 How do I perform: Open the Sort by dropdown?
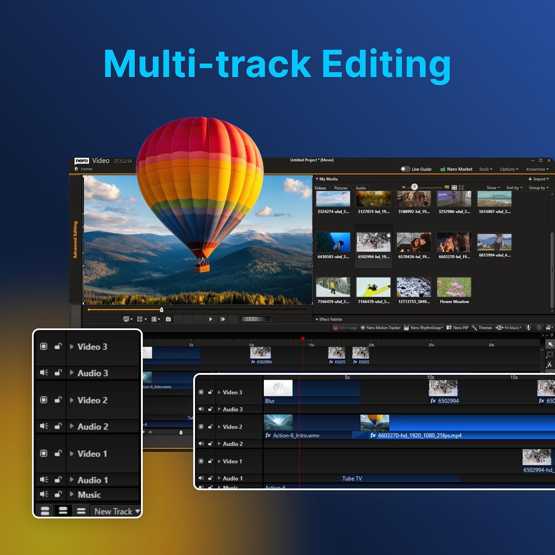pyautogui.click(x=514, y=188)
